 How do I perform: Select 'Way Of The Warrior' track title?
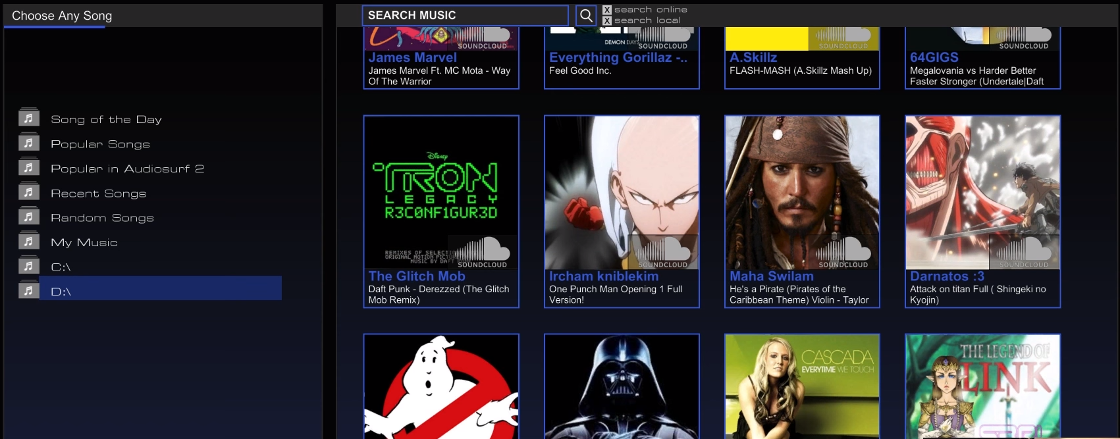pos(439,76)
